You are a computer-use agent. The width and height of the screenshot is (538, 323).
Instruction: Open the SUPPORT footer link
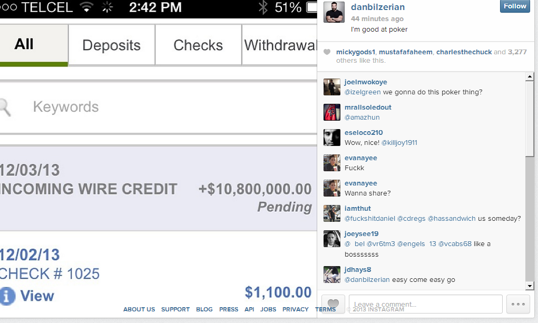pos(175,309)
